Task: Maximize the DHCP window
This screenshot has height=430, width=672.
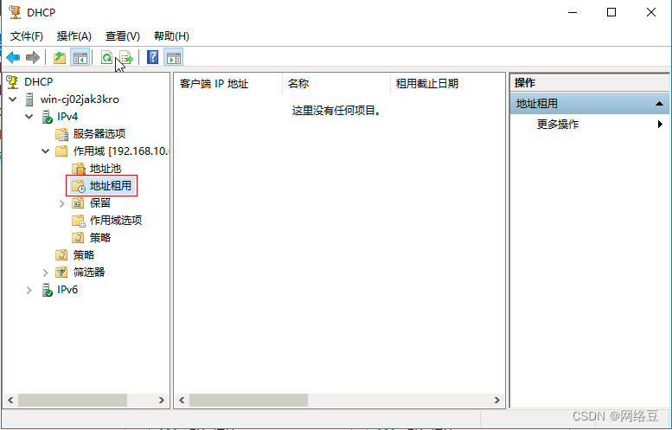Action: click(611, 12)
